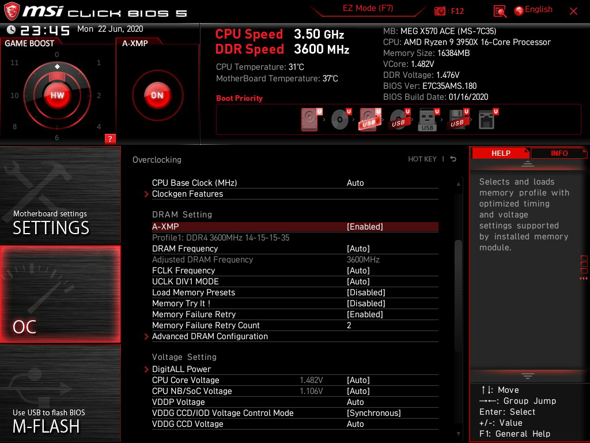
Task: Edit the Memory Failure Retry Count value
Action: tap(295, 325)
